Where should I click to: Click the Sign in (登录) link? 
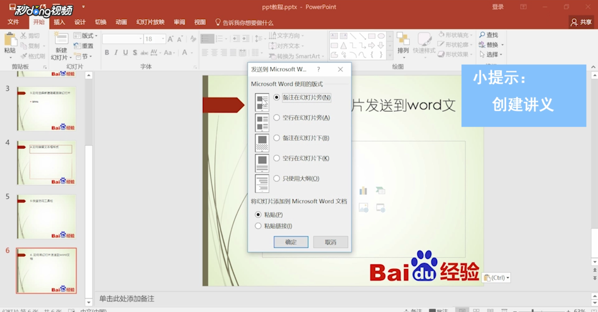[x=498, y=7]
